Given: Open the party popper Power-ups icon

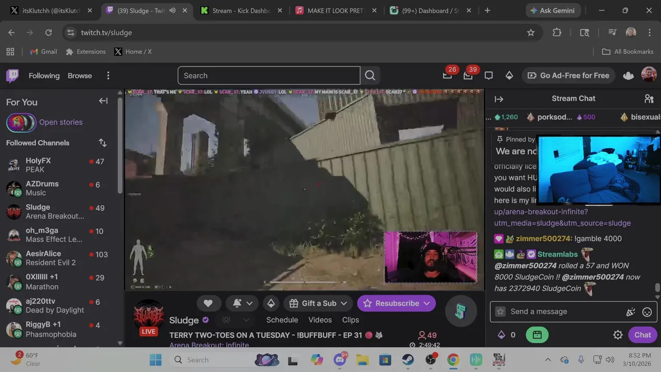Looking at the screenshot, I should point(630,312).
